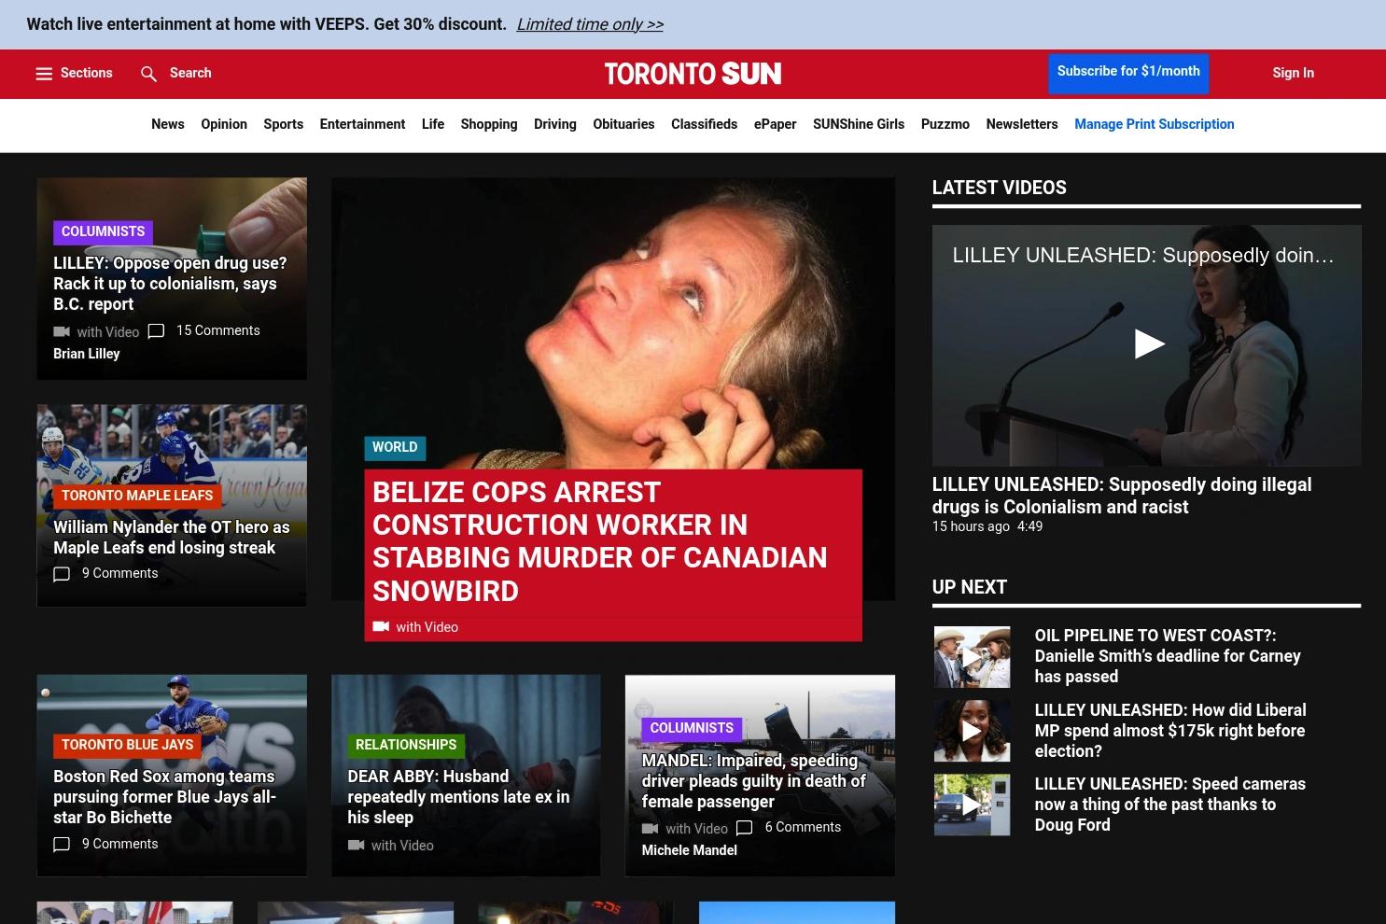The width and height of the screenshot is (1386, 924).
Task: Click the TORONTO BLUE JAYS tag
Action: coord(128,745)
